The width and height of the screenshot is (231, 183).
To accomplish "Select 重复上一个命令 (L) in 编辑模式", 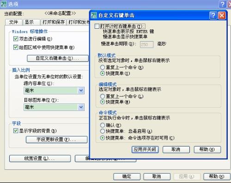I will click(103, 96).
